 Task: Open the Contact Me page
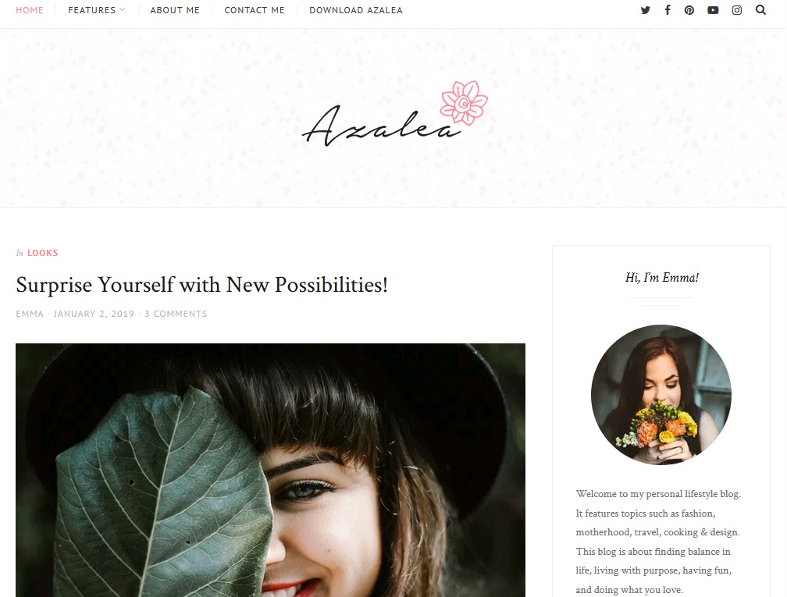click(x=255, y=10)
